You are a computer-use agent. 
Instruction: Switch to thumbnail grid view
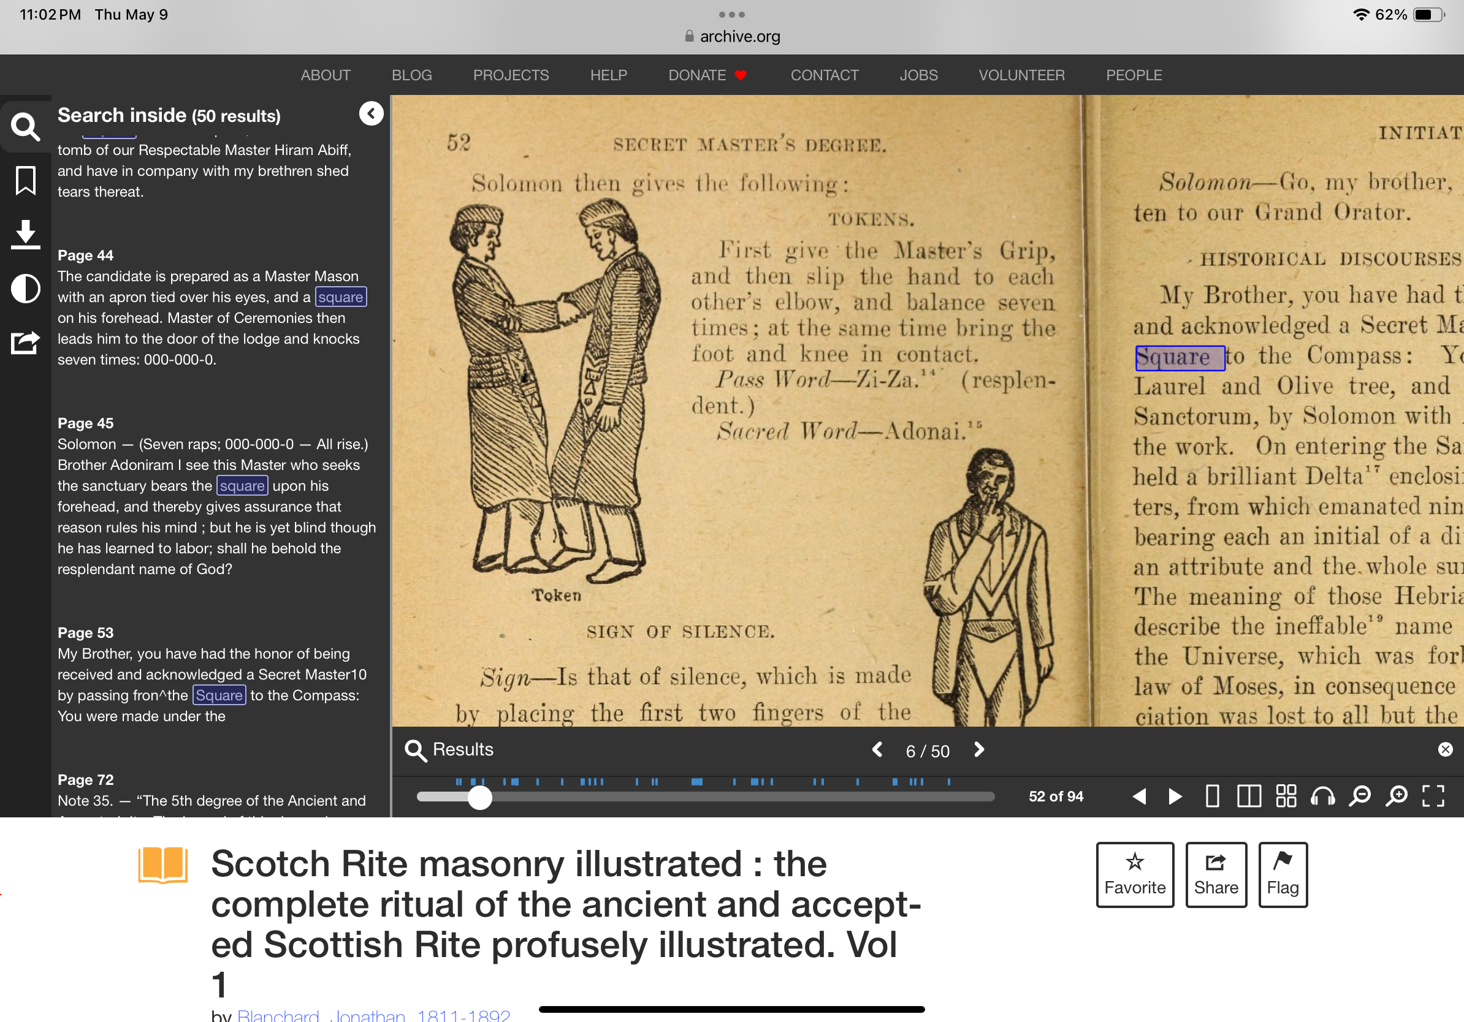click(x=1286, y=797)
